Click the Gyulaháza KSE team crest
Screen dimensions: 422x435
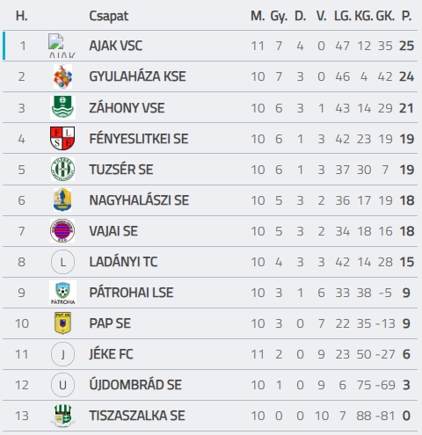[62, 76]
